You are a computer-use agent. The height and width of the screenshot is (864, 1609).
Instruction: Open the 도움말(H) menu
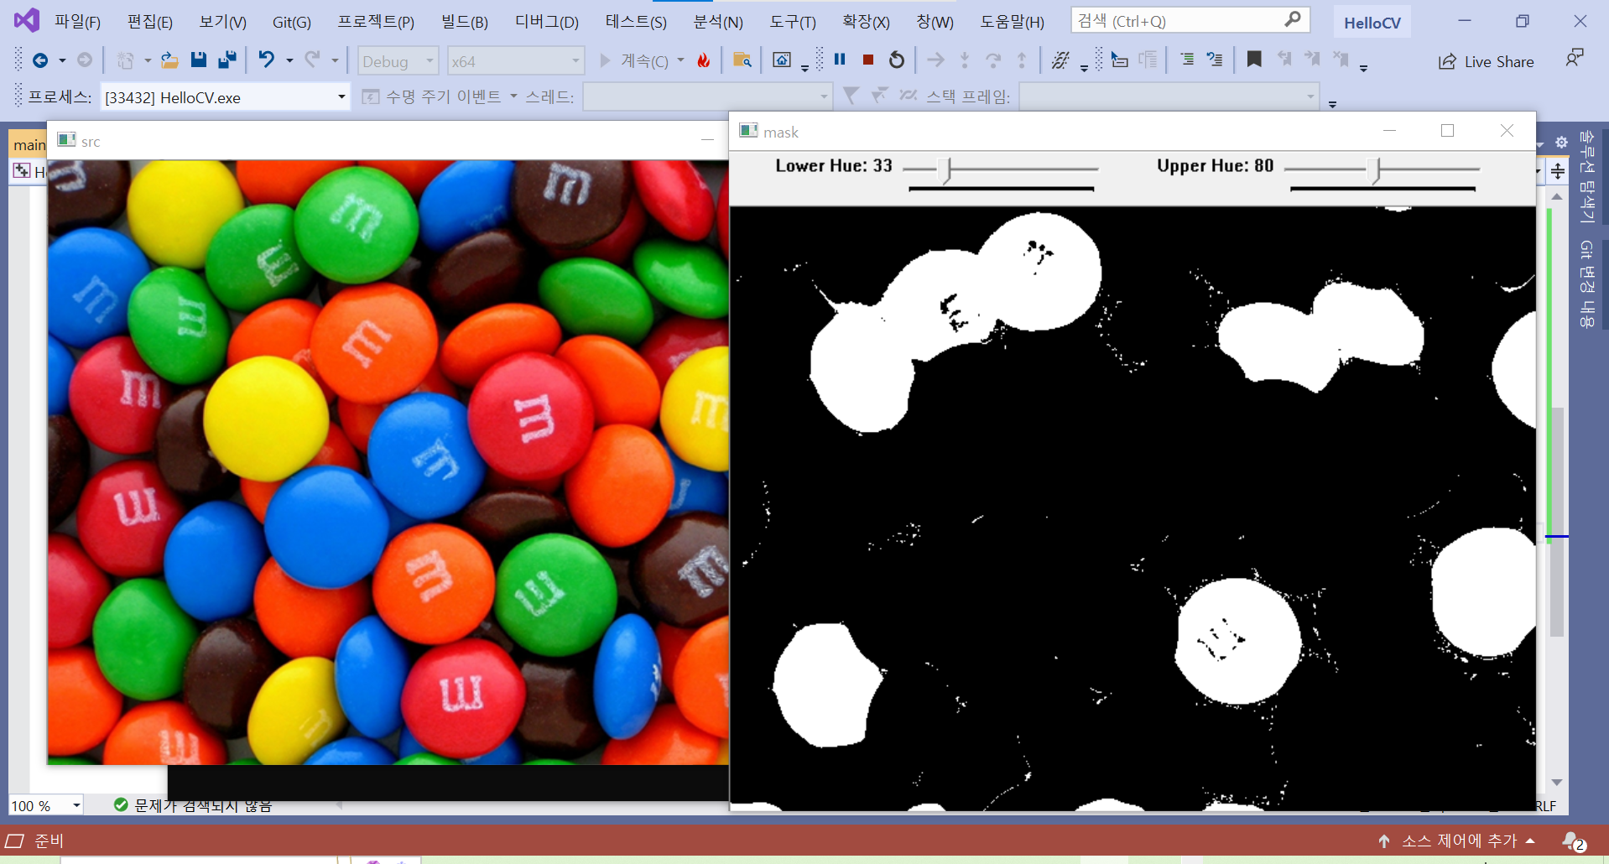tap(1013, 22)
